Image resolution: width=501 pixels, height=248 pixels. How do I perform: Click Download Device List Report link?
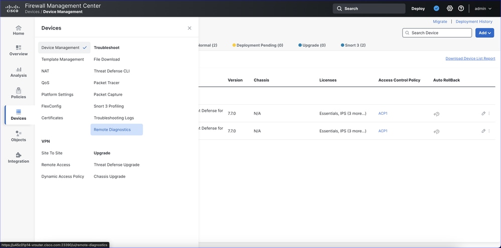click(x=470, y=59)
